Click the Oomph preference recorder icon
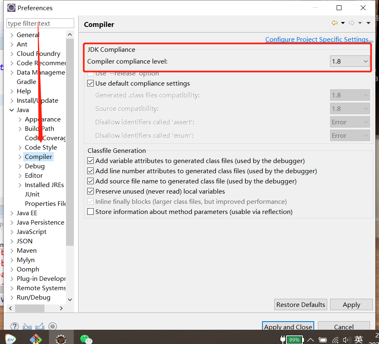This screenshot has width=379, height=344. coord(53,326)
